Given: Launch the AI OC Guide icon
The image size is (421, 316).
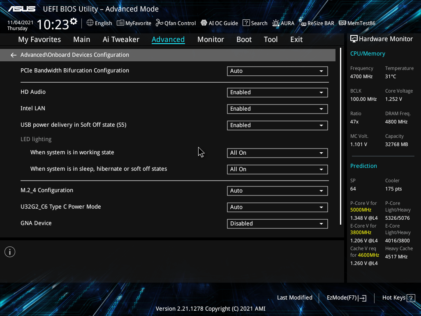Looking at the screenshot, I should click(204, 23).
